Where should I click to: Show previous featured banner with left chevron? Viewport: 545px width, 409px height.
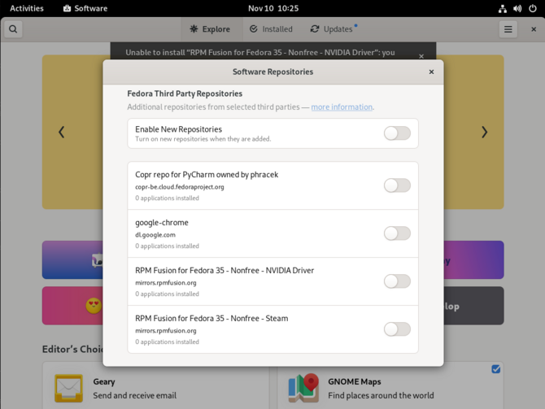(61, 132)
